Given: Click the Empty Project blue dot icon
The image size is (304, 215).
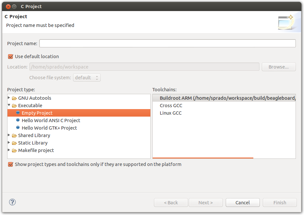Looking at the screenshot, I should tap(18, 112).
